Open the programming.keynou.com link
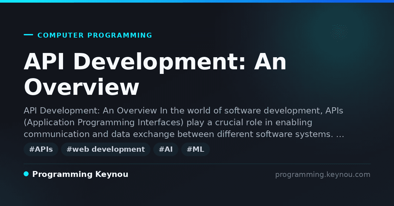394x206 pixels. click(323, 175)
